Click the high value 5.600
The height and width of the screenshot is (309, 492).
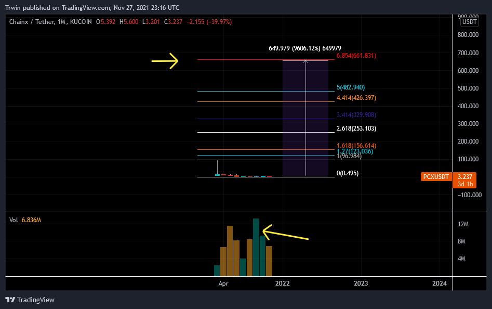coord(131,22)
